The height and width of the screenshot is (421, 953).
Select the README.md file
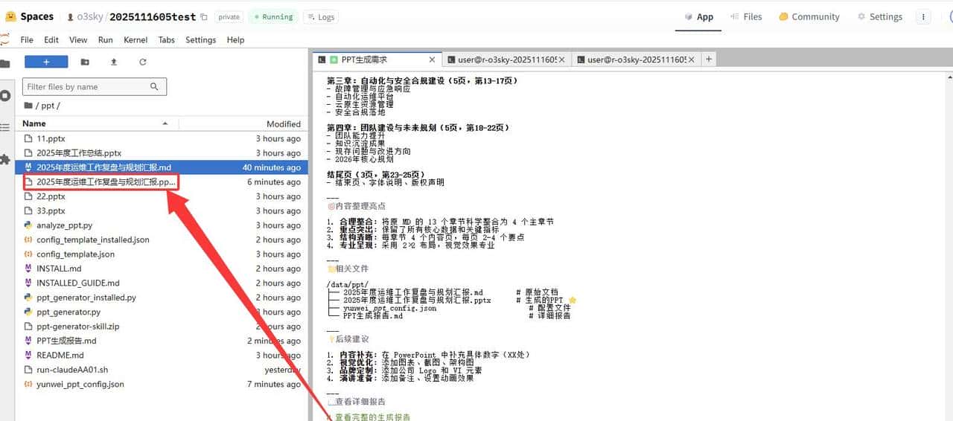coord(161,356)
